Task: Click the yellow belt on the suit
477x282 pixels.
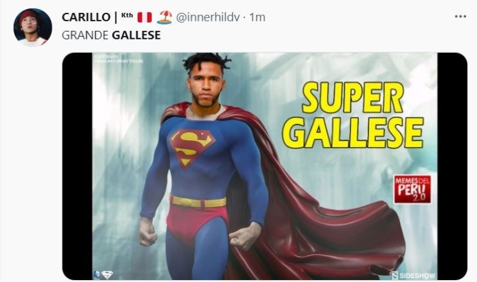Action: tap(198, 202)
